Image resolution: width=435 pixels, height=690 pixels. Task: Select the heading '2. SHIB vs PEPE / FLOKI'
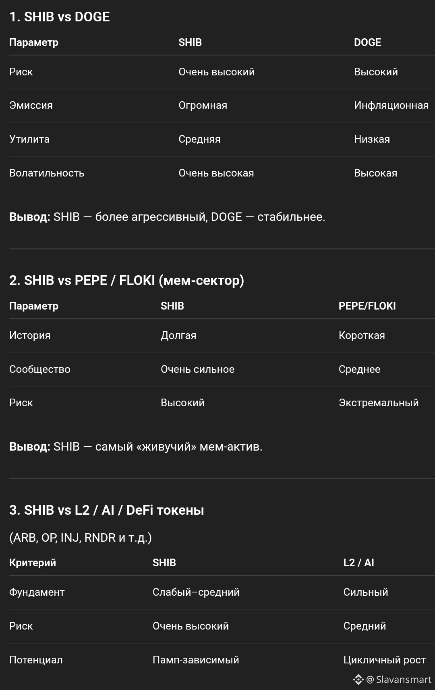(126, 281)
